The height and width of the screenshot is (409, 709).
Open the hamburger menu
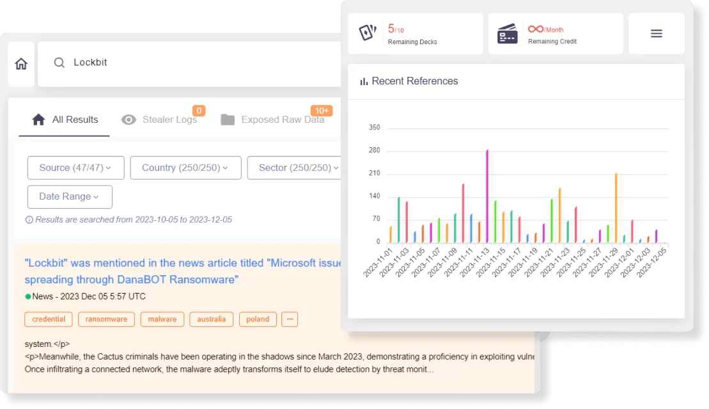(656, 33)
